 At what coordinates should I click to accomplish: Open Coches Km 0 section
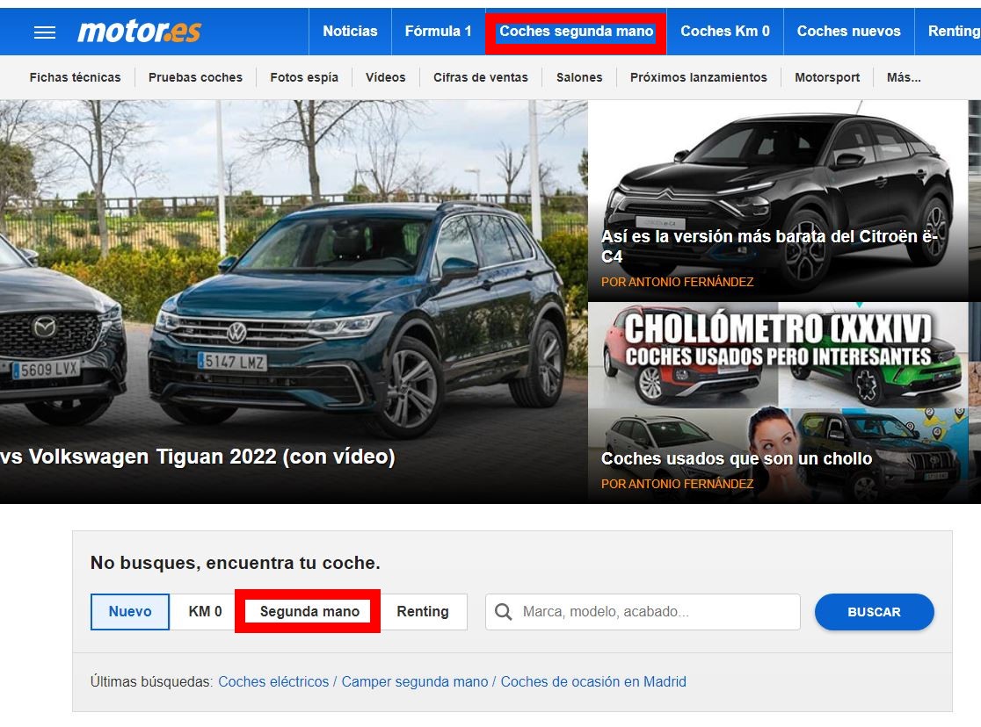[725, 32]
